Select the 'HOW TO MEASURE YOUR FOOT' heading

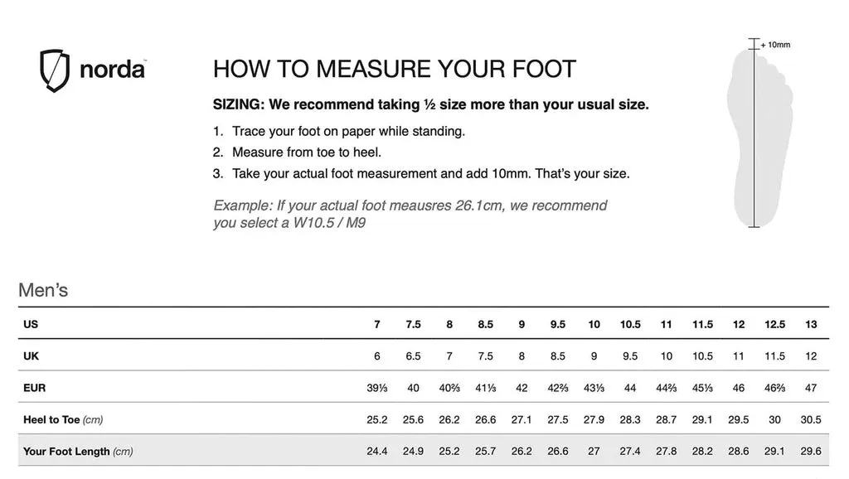tap(395, 69)
